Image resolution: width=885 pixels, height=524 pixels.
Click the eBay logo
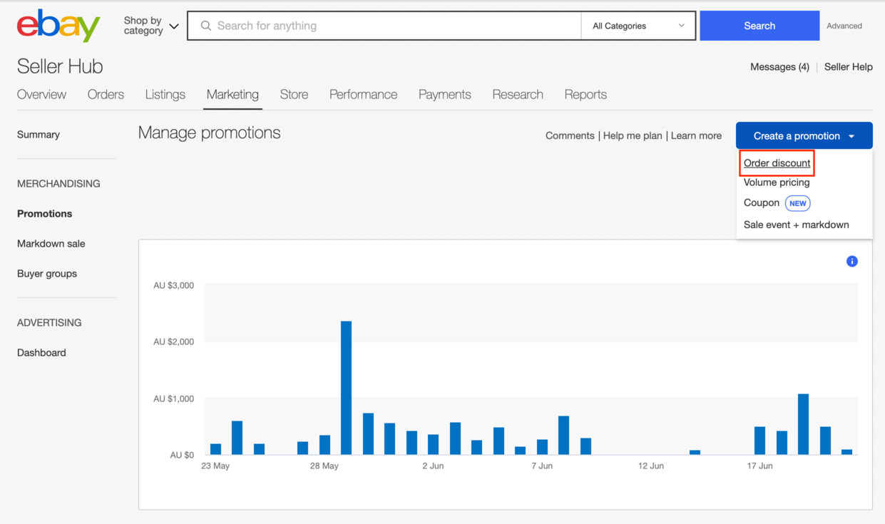click(x=58, y=26)
